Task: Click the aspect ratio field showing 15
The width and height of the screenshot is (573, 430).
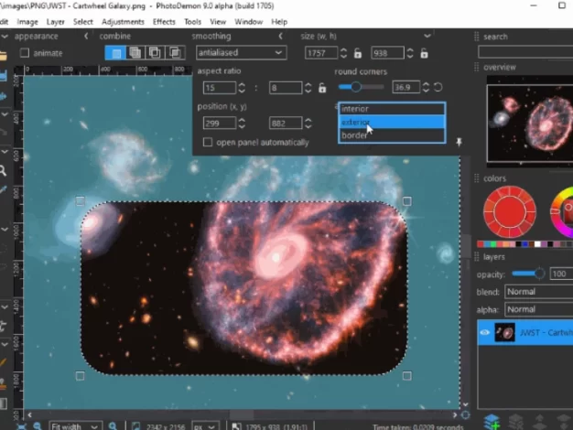Action: tap(220, 88)
